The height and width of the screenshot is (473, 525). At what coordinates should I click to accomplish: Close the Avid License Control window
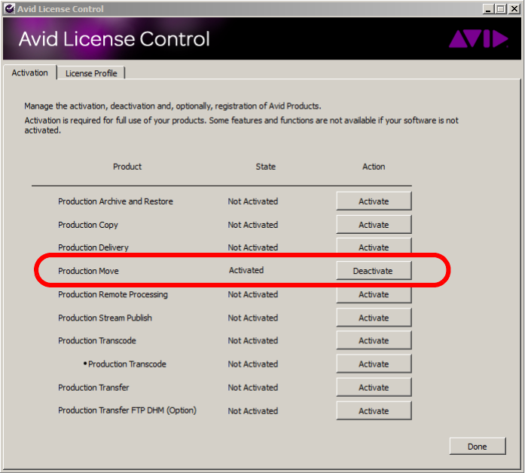coord(514,9)
